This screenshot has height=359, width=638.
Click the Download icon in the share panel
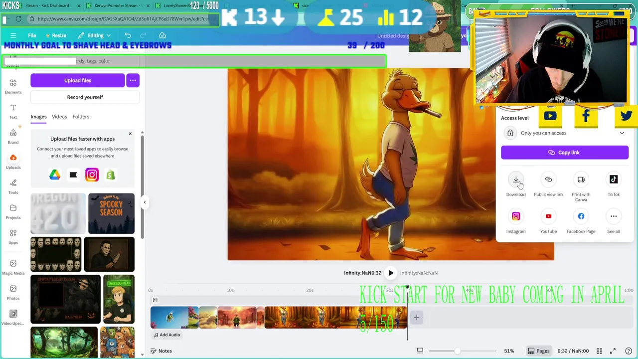tap(516, 179)
